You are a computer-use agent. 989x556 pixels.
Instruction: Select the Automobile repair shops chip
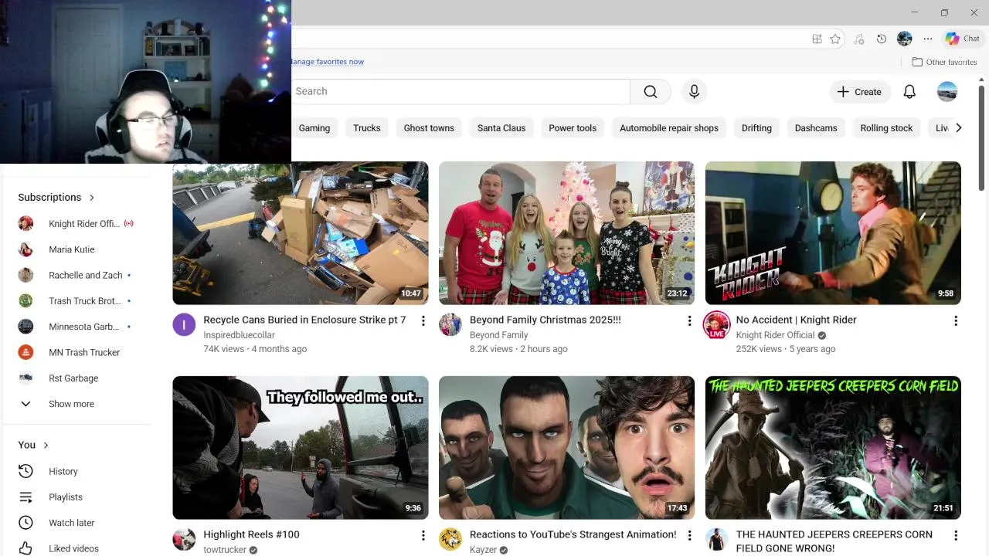pyautogui.click(x=669, y=128)
